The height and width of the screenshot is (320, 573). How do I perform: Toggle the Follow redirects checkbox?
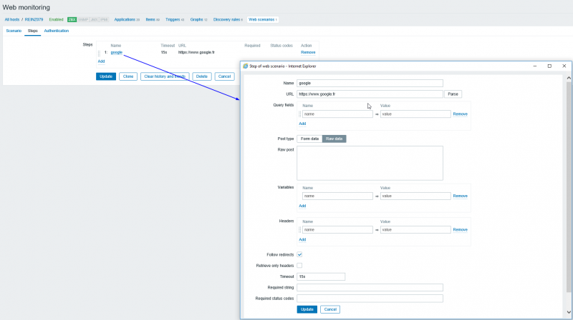pos(299,254)
